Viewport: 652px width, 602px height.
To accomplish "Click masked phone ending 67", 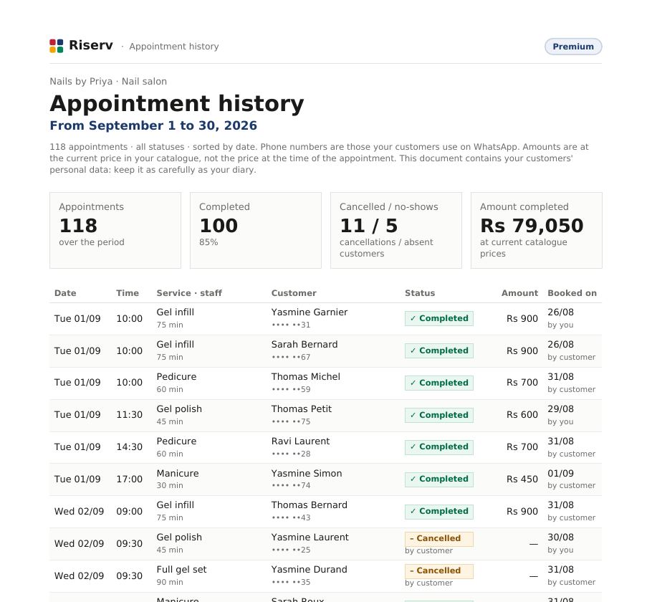I will pyautogui.click(x=291, y=358).
